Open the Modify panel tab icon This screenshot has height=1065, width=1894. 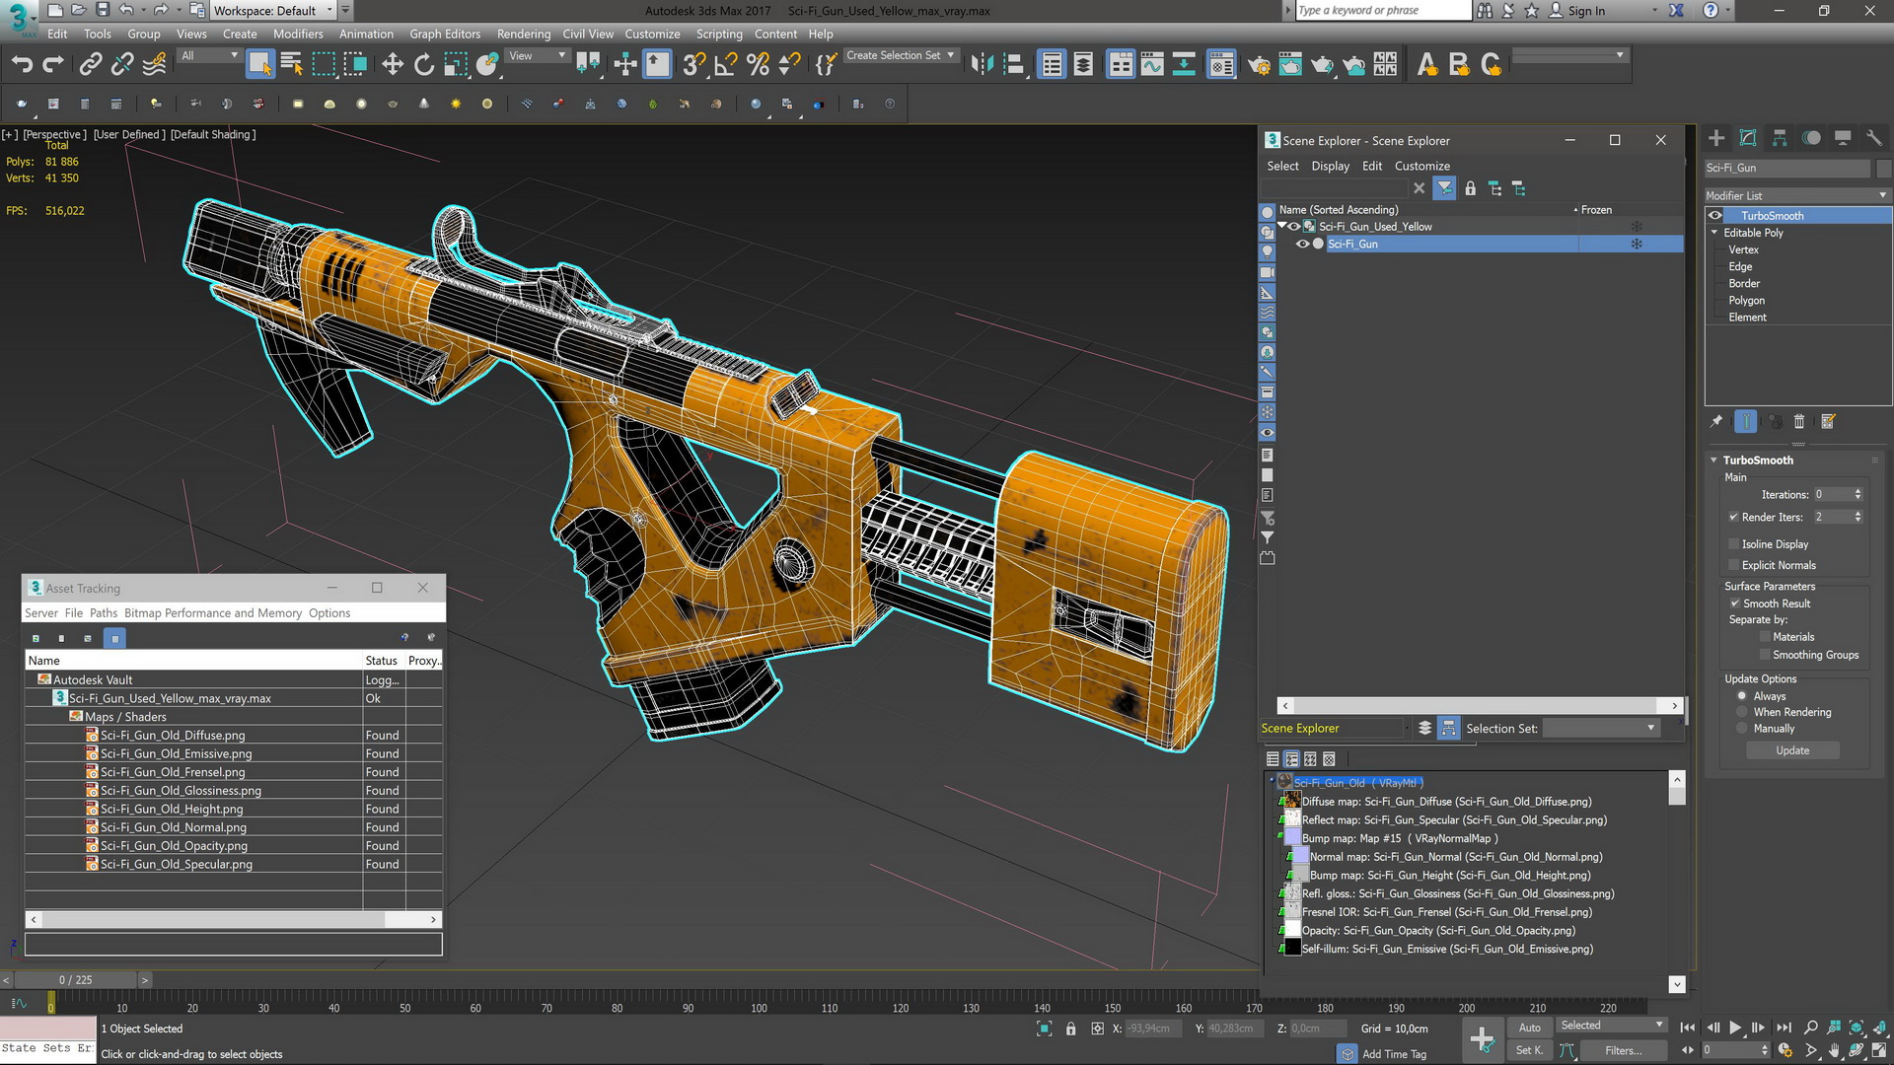click(1748, 138)
